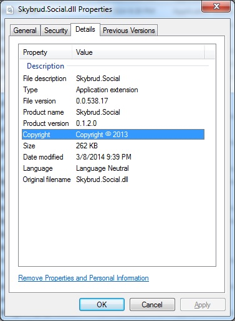Viewport: 235px width, 321px height.
Task: Click the value Skybrud.Social.dll
Action: tap(102, 180)
